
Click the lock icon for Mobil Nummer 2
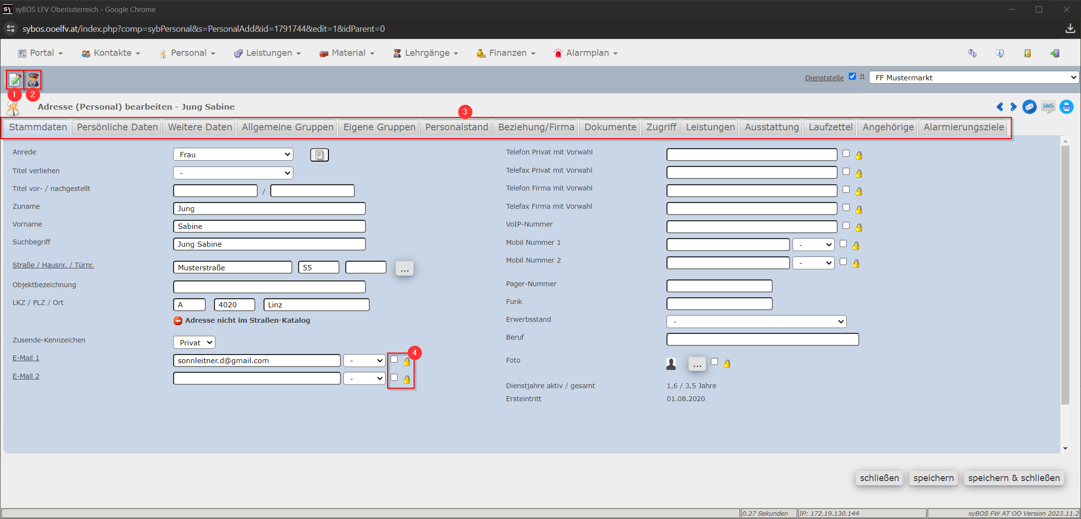[x=856, y=264]
